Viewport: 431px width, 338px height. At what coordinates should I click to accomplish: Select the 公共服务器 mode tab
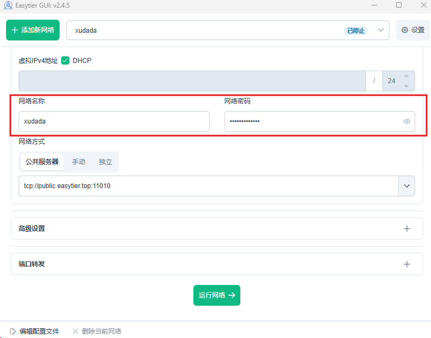pos(42,162)
